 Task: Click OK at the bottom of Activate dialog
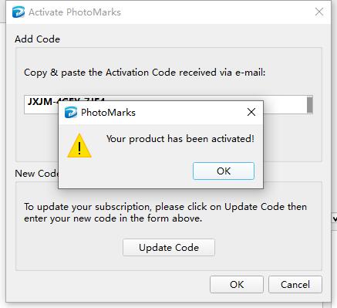[237, 285]
